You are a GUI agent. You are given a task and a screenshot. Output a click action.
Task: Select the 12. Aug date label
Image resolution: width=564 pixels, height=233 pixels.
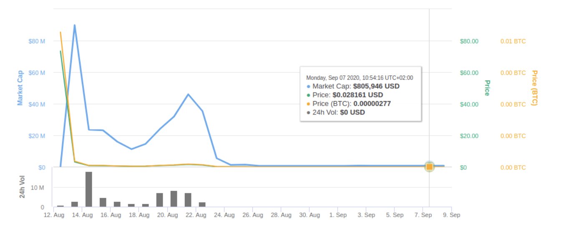(54, 215)
